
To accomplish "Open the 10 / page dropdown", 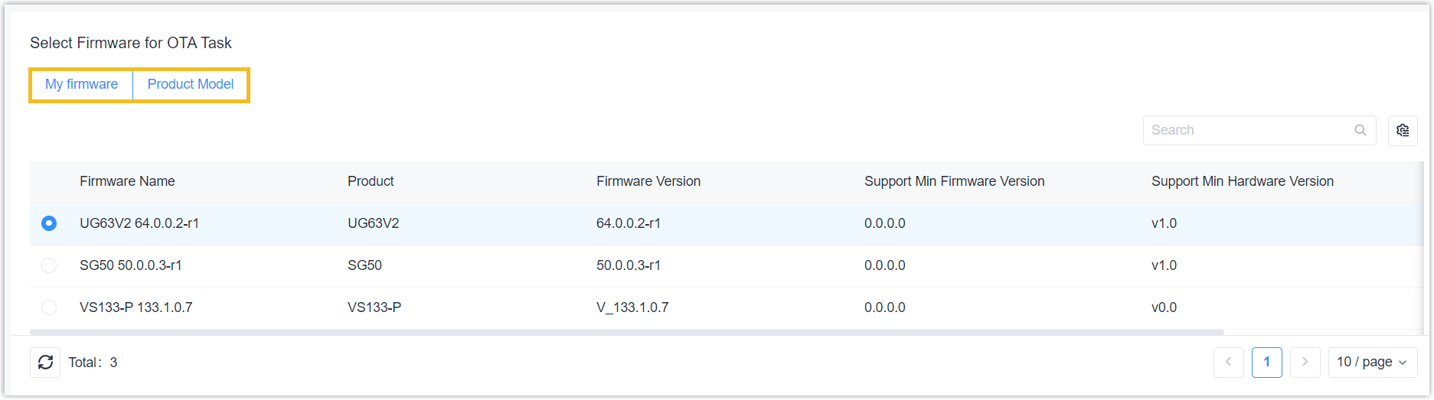I will [x=1371, y=363].
